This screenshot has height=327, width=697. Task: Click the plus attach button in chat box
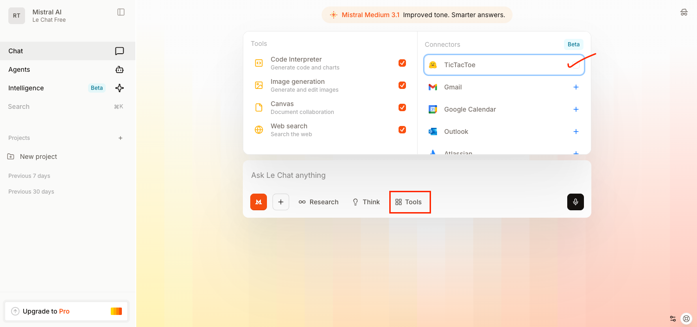point(281,202)
